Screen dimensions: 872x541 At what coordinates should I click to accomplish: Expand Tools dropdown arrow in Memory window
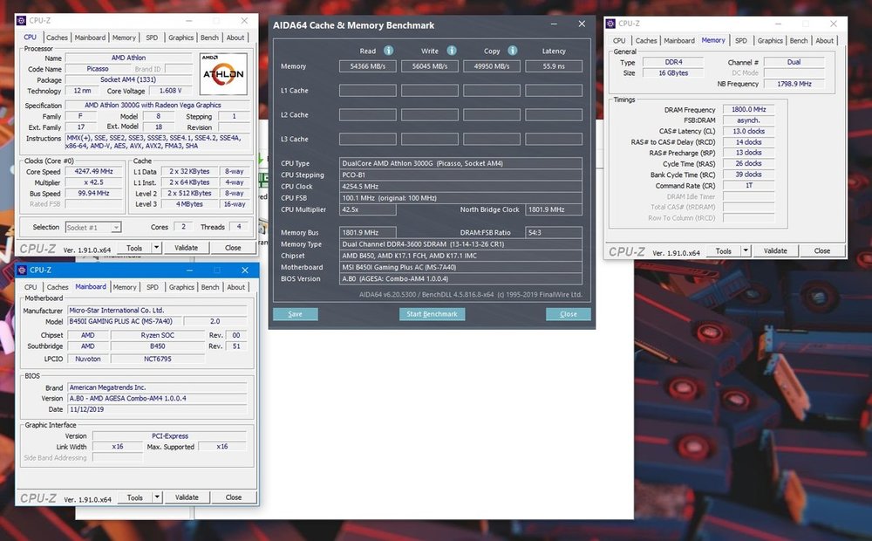tap(746, 250)
